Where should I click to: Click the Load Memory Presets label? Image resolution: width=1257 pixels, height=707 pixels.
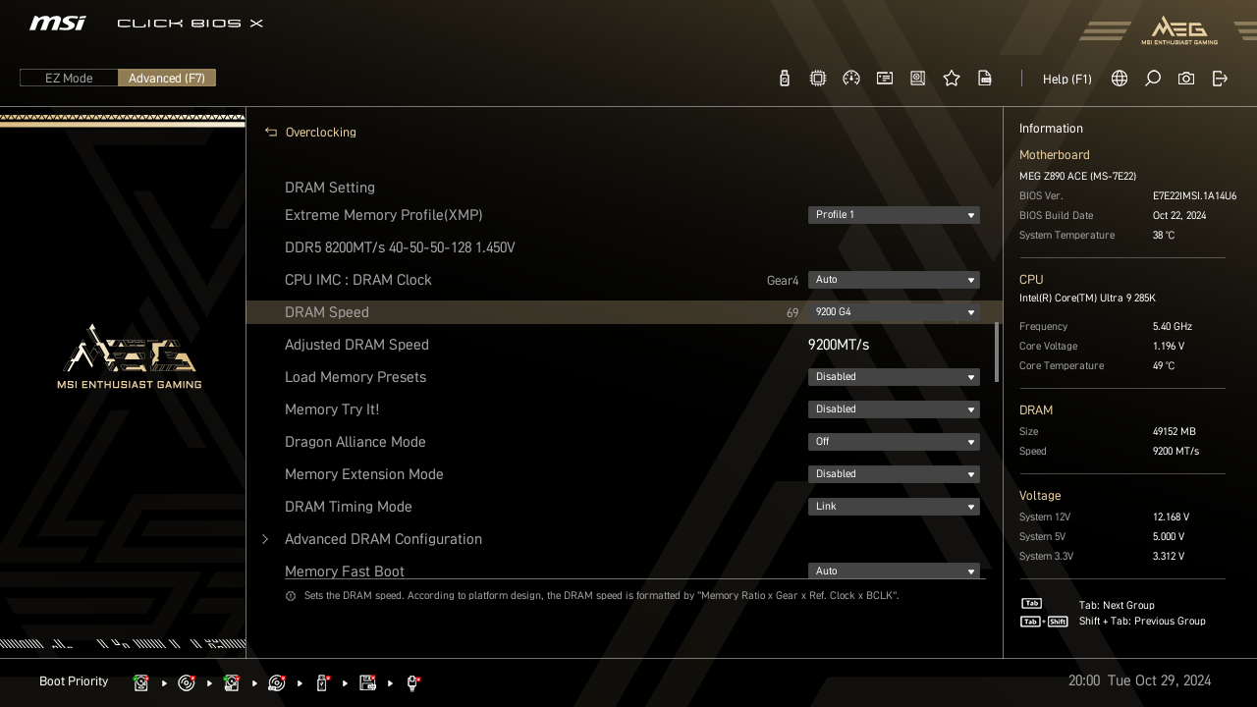355,377
